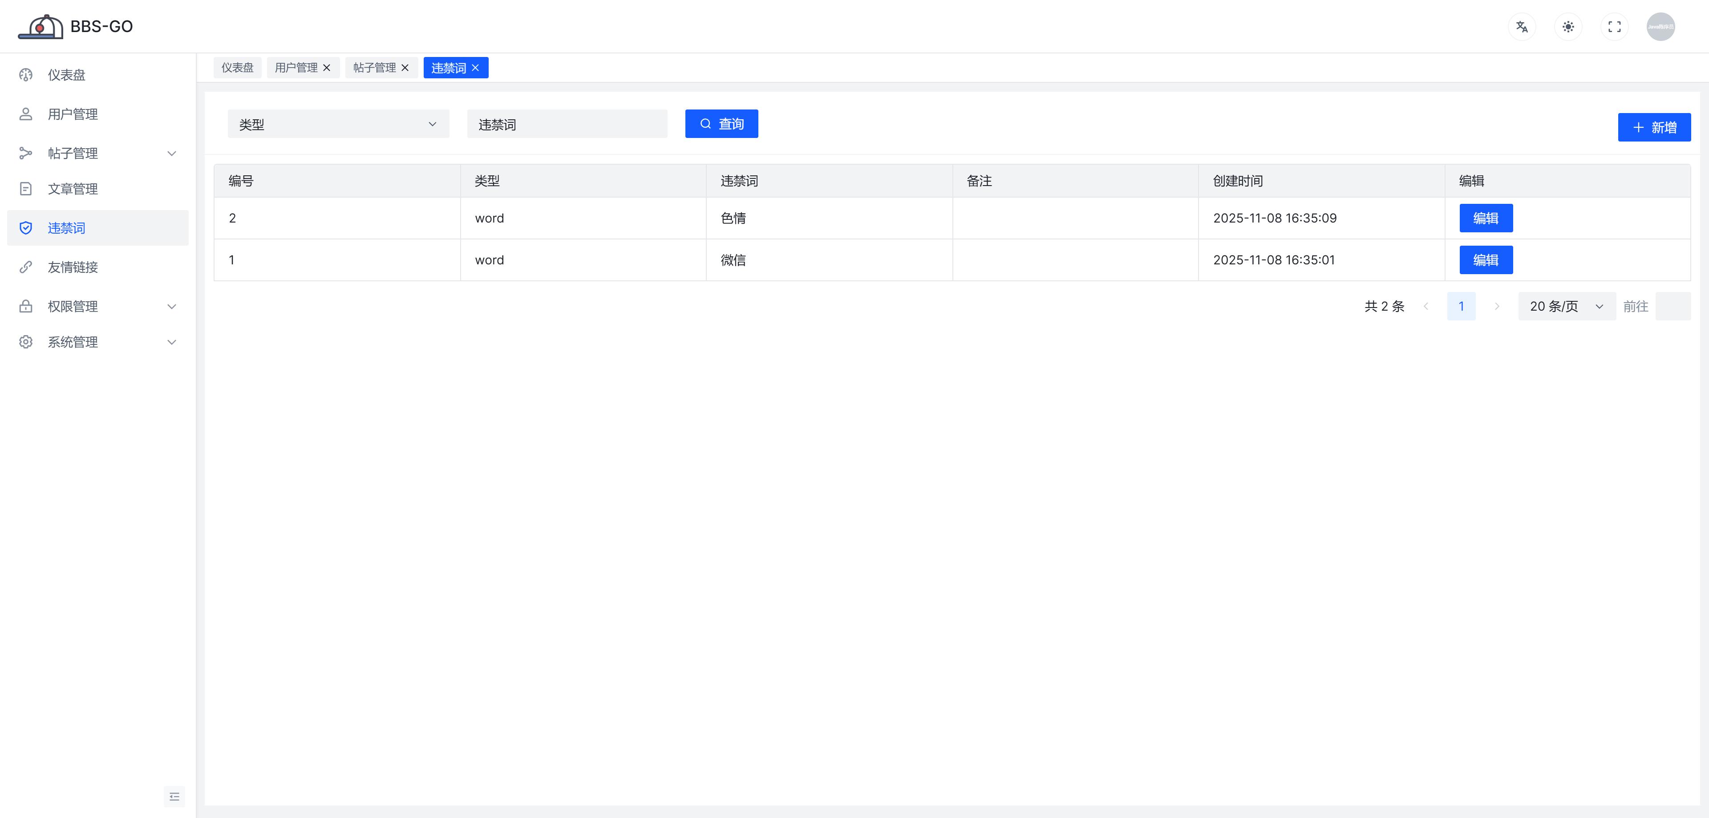Open the user avatar menu

coord(1660,27)
